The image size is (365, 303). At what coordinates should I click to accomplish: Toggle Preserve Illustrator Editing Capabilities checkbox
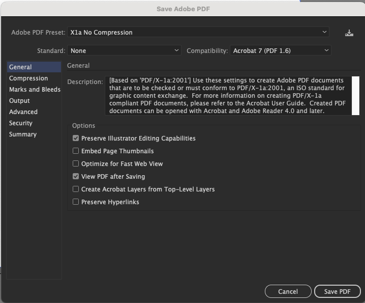click(76, 138)
